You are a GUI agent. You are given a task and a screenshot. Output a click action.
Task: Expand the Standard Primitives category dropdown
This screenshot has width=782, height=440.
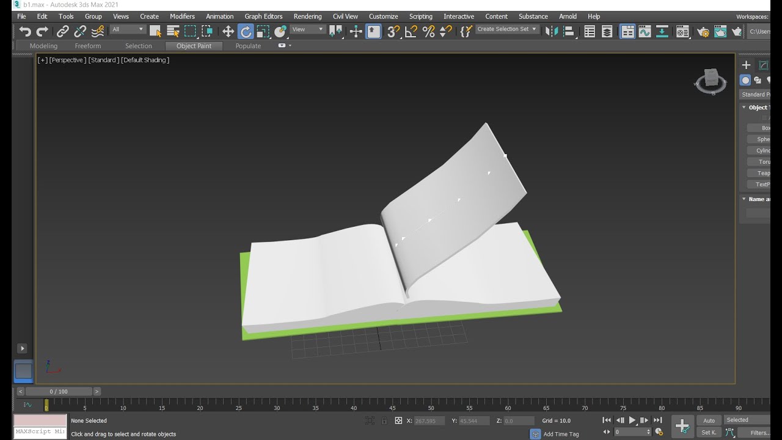click(755, 95)
